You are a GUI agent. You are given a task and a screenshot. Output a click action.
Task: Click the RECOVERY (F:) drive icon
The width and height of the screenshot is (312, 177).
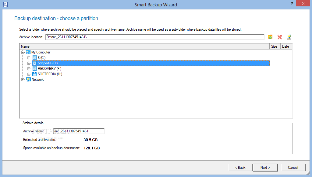(x=35, y=69)
